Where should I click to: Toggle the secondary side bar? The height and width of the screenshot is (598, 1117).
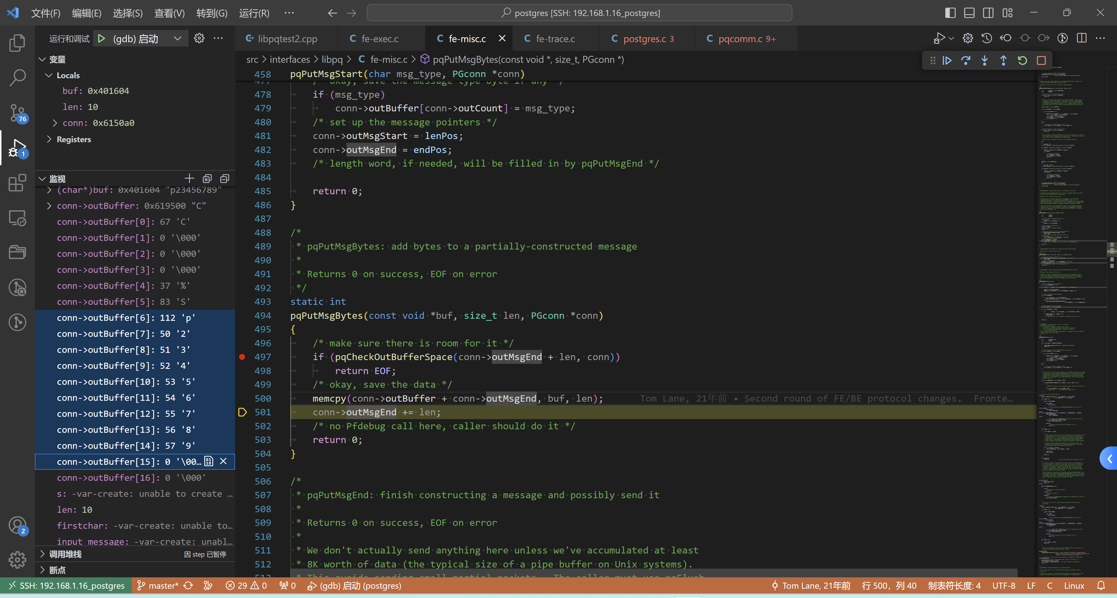pos(988,13)
